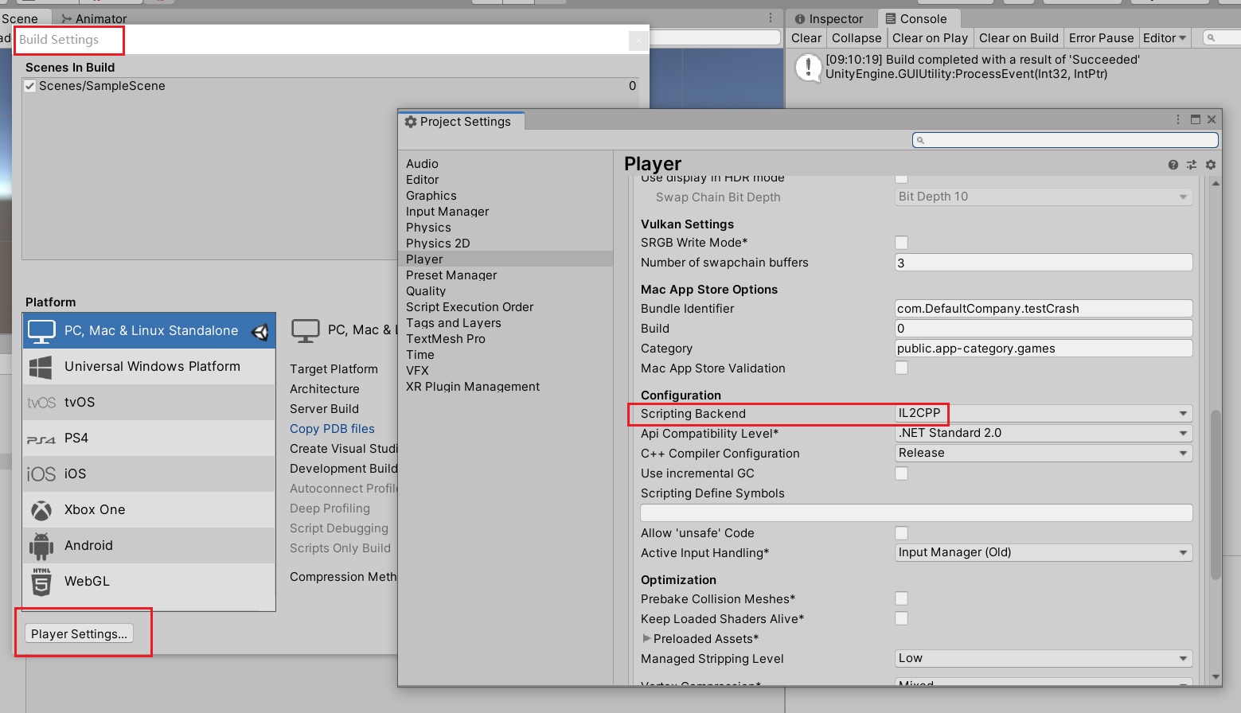The height and width of the screenshot is (713, 1241).
Task: Expand the Preloaded Assets foldout
Action: 646,638
